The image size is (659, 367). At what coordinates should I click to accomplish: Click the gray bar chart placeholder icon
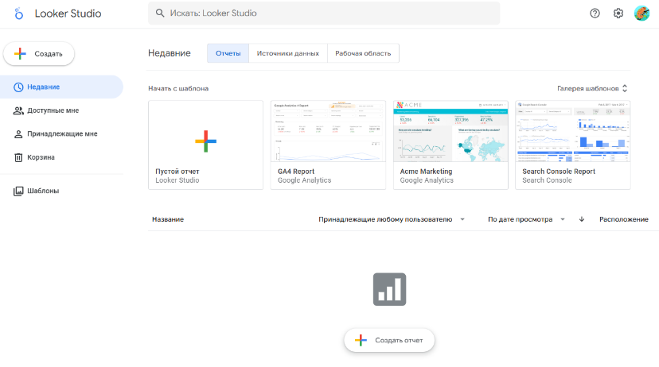click(389, 289)
